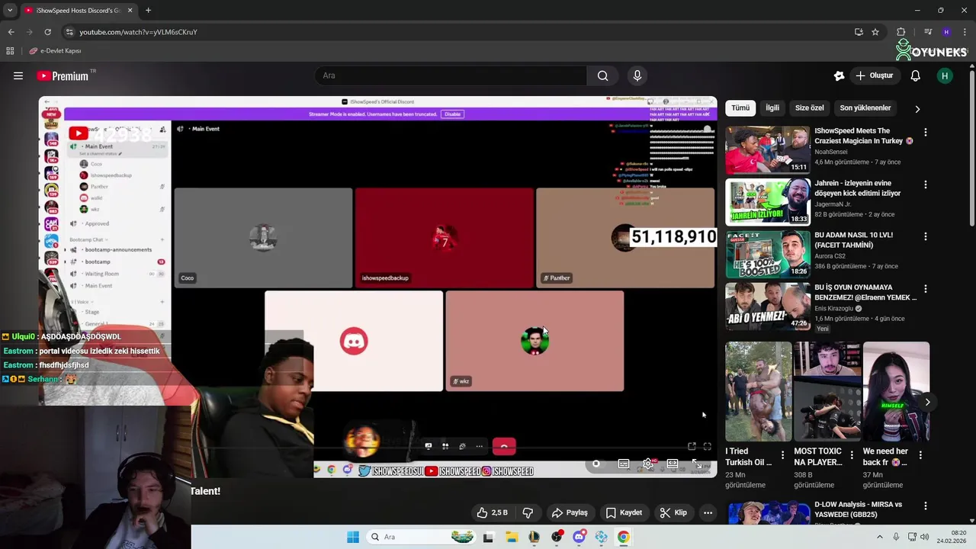Reload the page

(47, 32)
